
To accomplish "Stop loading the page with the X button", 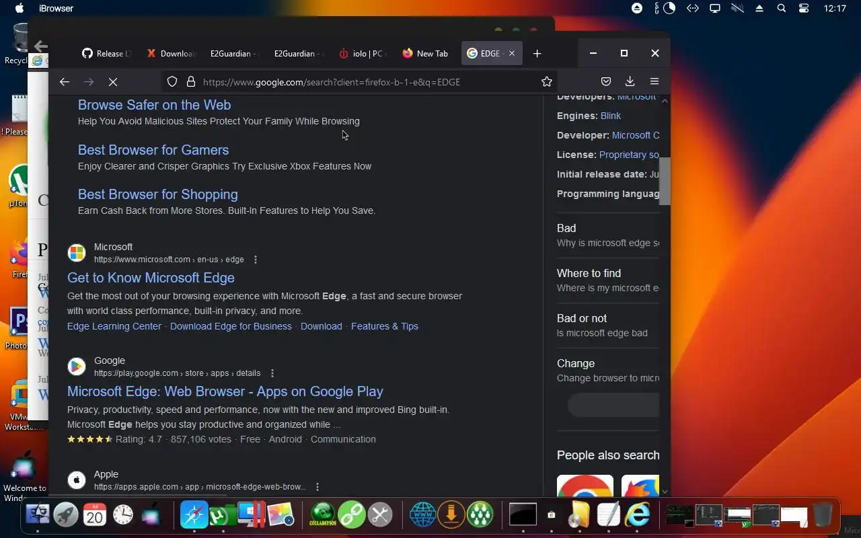I will tap(113, 82).
